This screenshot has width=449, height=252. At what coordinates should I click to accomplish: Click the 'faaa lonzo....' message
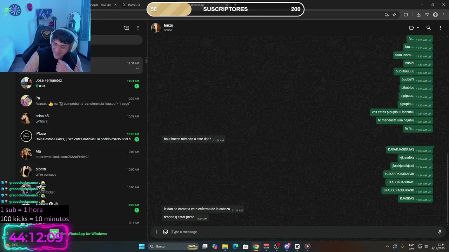tap(413, 55)
